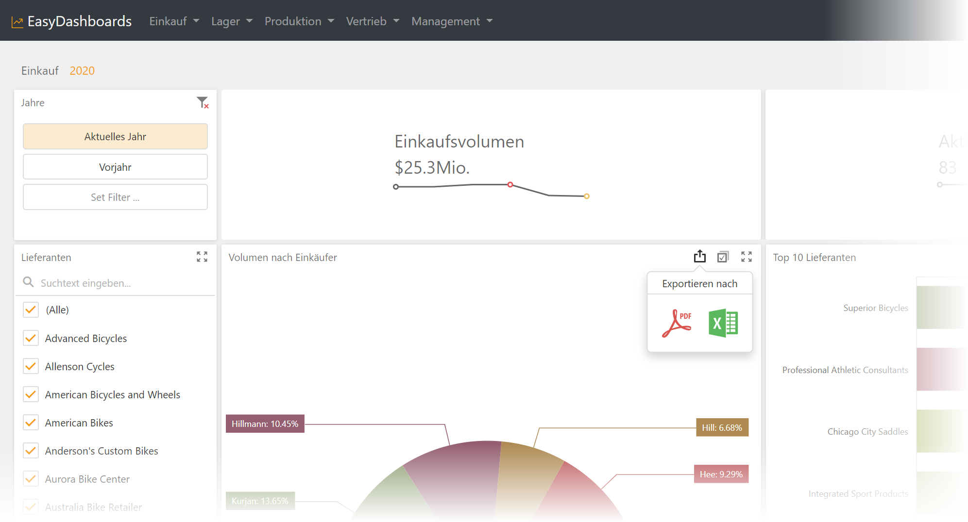Click the Professional Athletic Consultants bar

tap(941, 369)
